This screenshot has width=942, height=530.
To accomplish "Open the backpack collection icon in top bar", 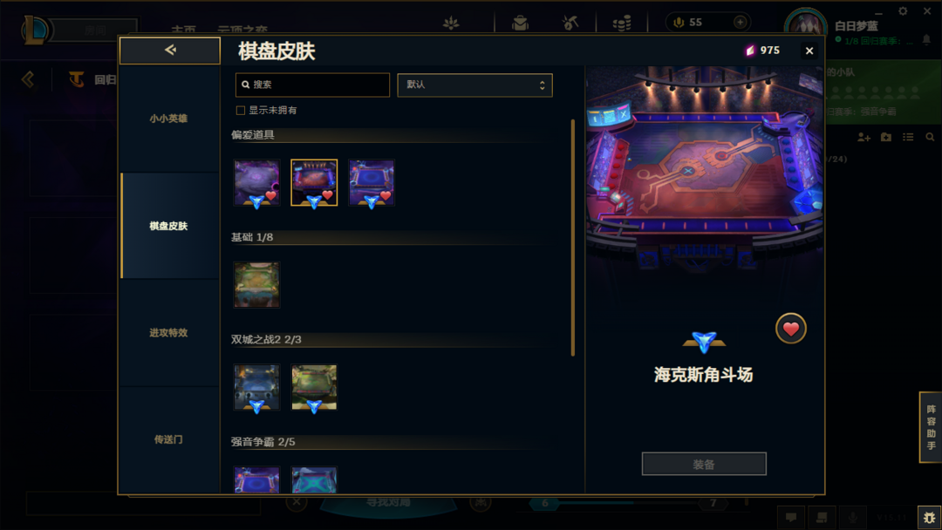I will tap(520, 23).
